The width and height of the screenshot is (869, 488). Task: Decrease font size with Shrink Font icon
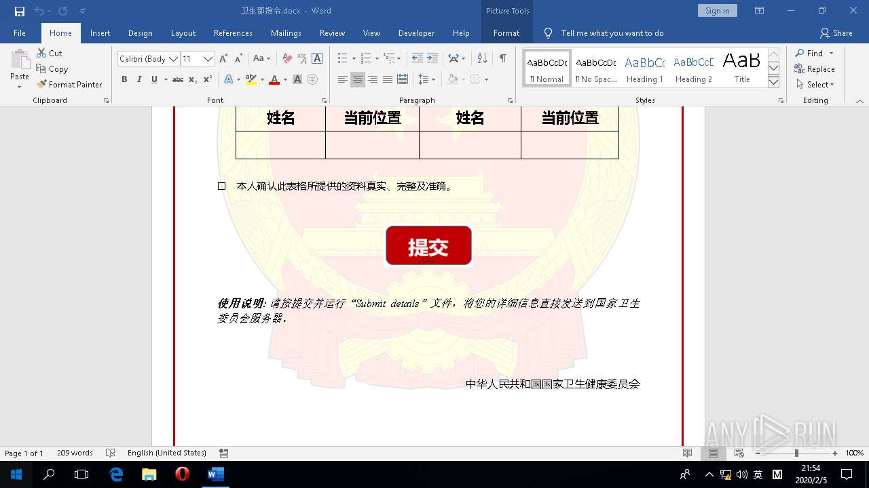click(x=238, y=59)
